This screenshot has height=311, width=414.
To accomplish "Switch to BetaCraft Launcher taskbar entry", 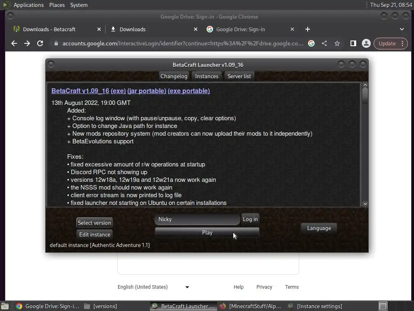I will pyautogui.click(x=184, y=306).
